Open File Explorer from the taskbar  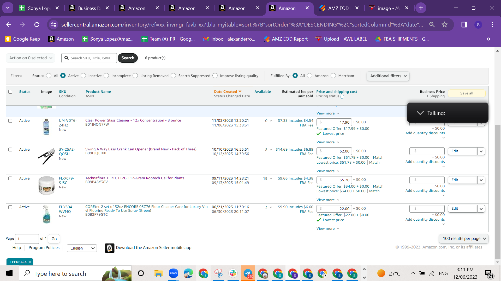point(158,273)
